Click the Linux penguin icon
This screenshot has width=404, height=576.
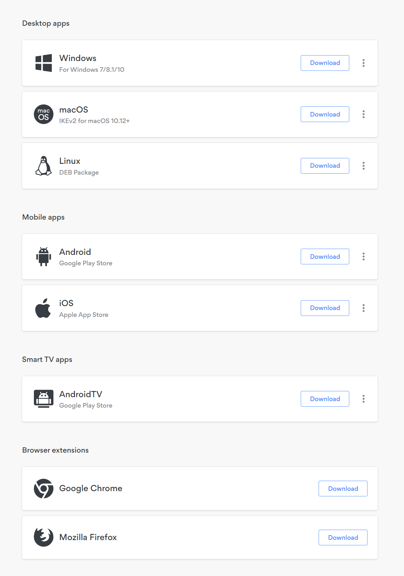[x=44, y=166]
